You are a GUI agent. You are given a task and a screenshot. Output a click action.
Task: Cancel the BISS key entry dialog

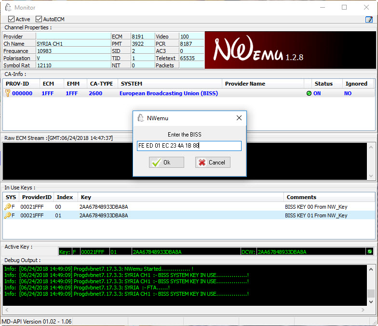tap(213, 163)
